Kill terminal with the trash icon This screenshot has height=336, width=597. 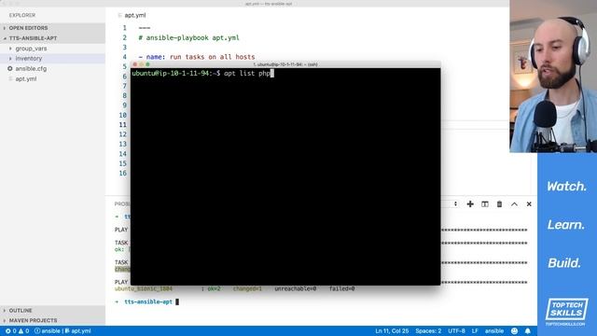pos(500,204)
